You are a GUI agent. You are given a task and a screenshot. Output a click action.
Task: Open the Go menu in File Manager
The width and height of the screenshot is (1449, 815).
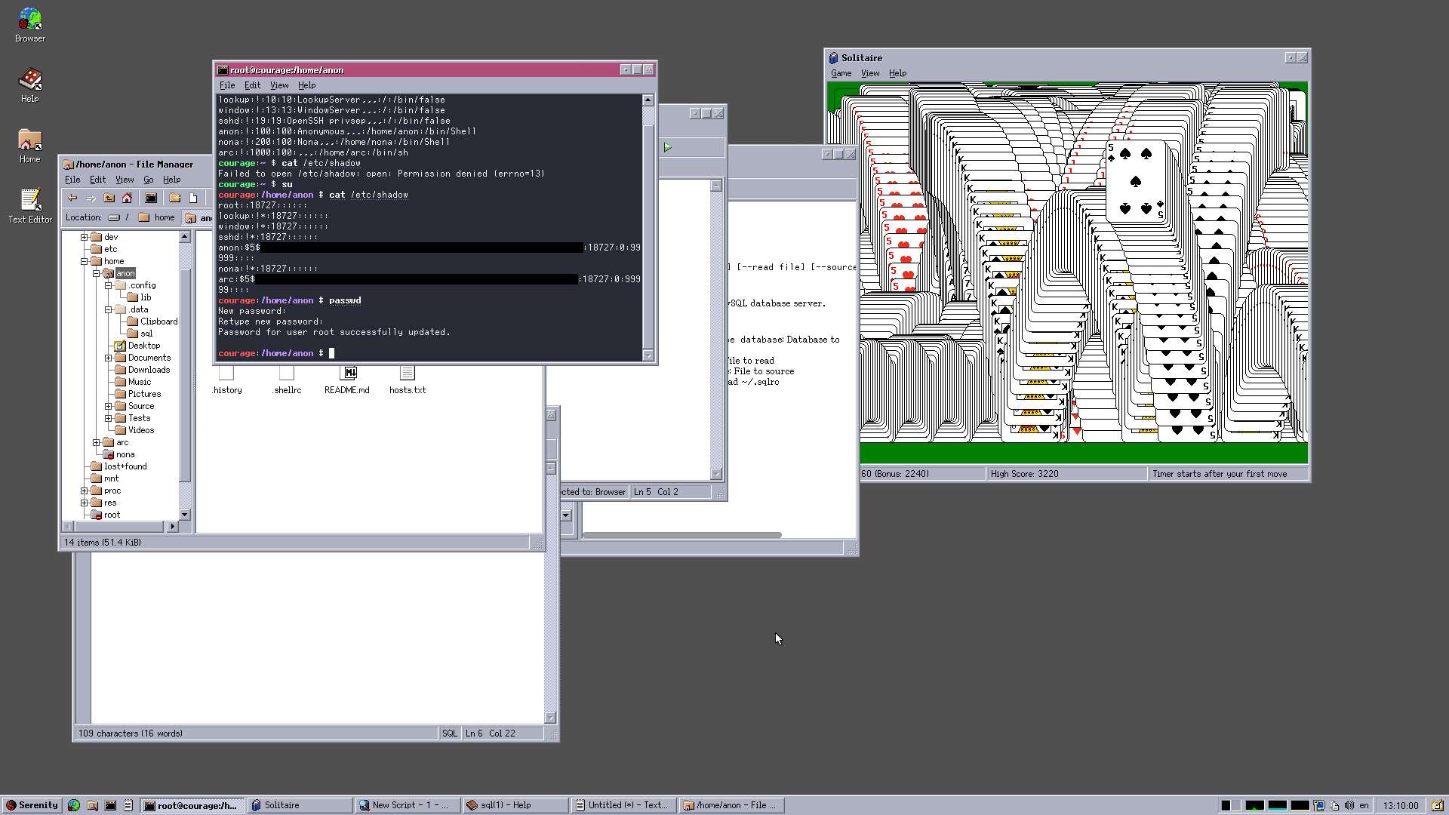pos(148,180)
